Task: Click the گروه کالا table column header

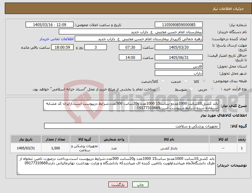Action: pyautogui.click(x=84, y=139)
